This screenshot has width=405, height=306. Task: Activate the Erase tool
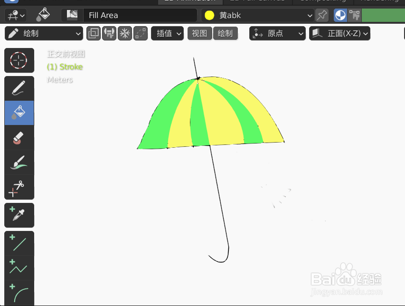[x=19, y=137]
